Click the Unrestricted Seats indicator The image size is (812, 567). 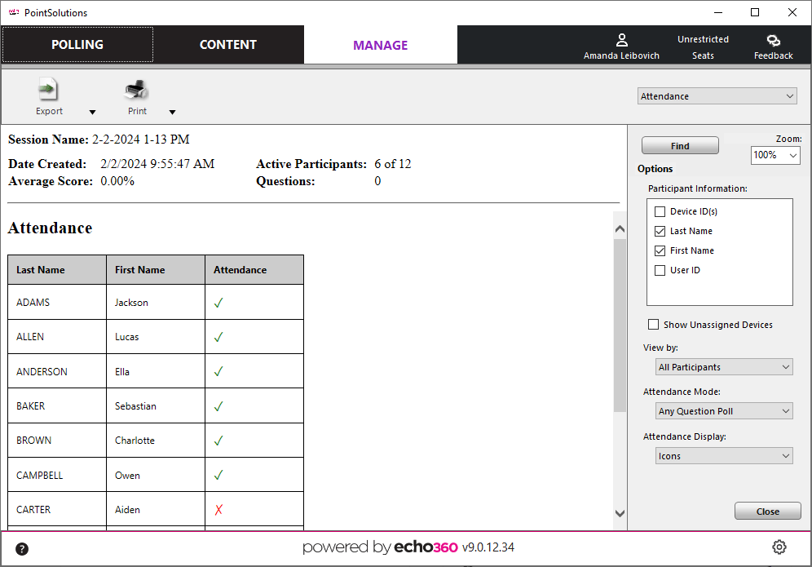coord(703,47)
